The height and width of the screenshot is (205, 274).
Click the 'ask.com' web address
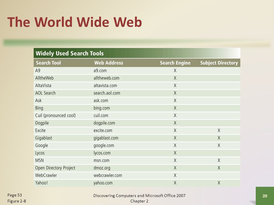[x=101, y=101]
